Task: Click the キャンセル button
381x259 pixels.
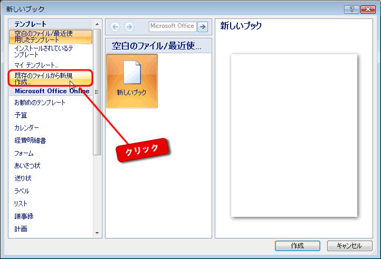Action: point(350,246)
